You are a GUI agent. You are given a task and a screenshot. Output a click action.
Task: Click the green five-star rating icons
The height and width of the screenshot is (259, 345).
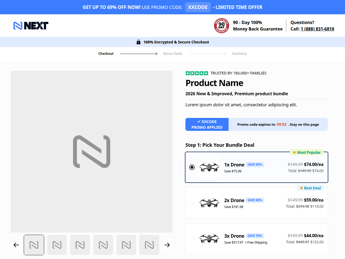point(197,73)
